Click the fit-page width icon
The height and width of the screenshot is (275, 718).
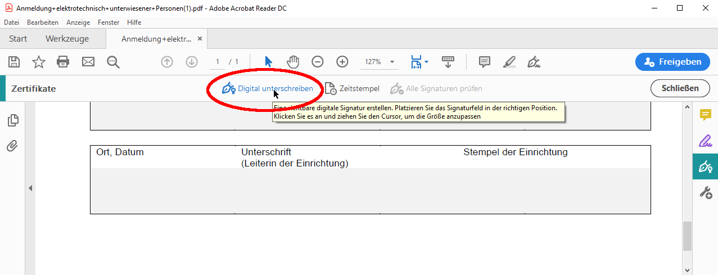[416, 62]
